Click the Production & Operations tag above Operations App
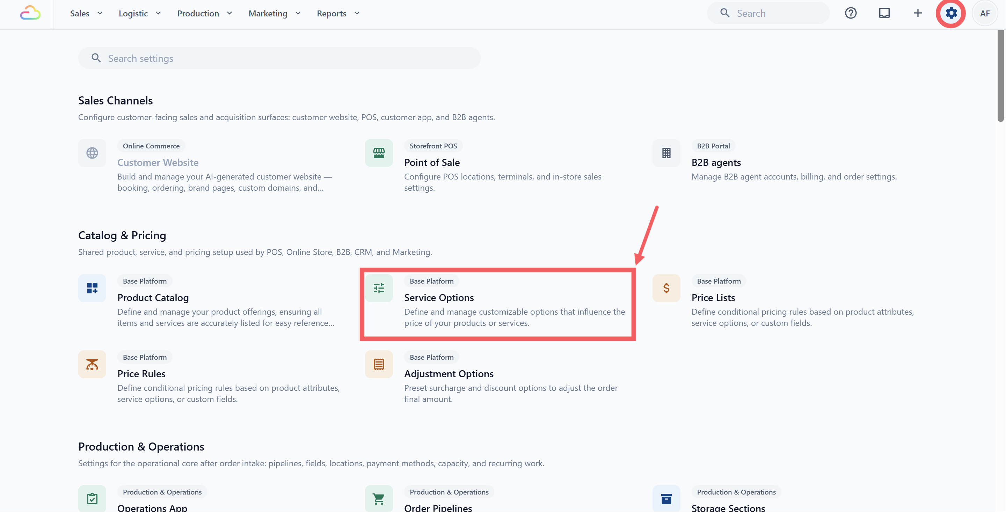 162,492
